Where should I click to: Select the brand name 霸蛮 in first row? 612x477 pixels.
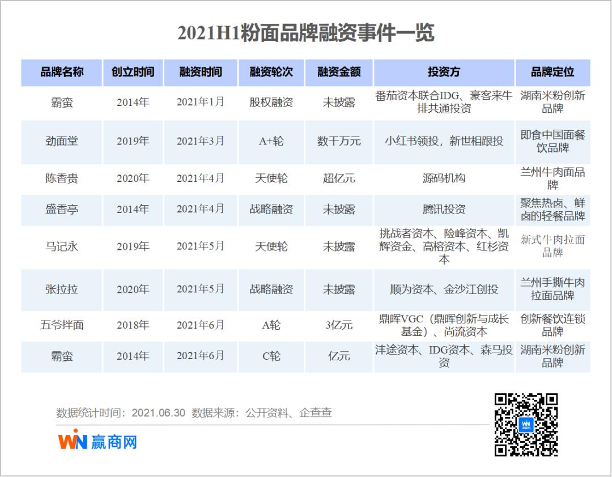(61, 103)
